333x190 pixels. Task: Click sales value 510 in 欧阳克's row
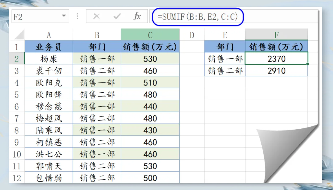click(150, 82)
